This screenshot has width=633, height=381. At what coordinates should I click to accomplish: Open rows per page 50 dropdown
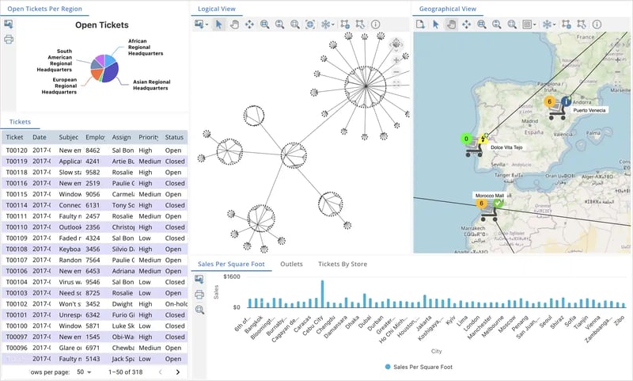84,371
